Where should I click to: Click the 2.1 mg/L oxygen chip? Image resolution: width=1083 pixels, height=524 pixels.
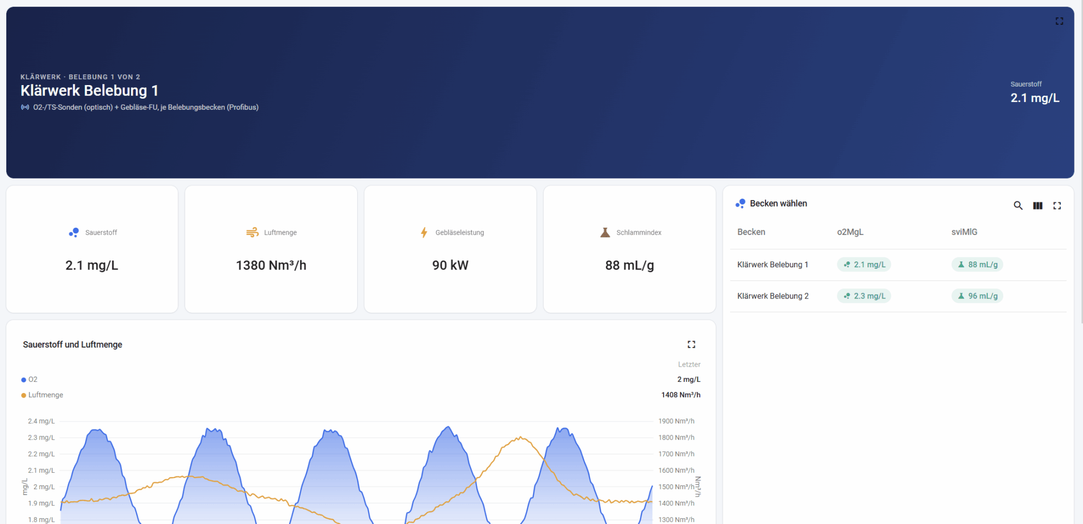[864, 265]
